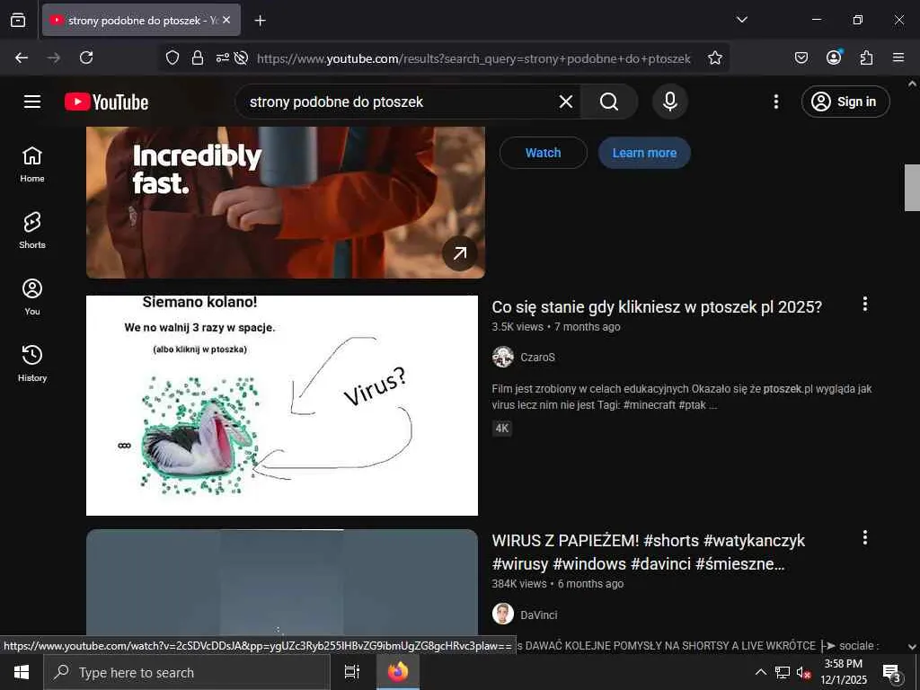The image size is (920, 690).
Task: Open YouTube settings three-dot menu
Action: tap(776, 102)
